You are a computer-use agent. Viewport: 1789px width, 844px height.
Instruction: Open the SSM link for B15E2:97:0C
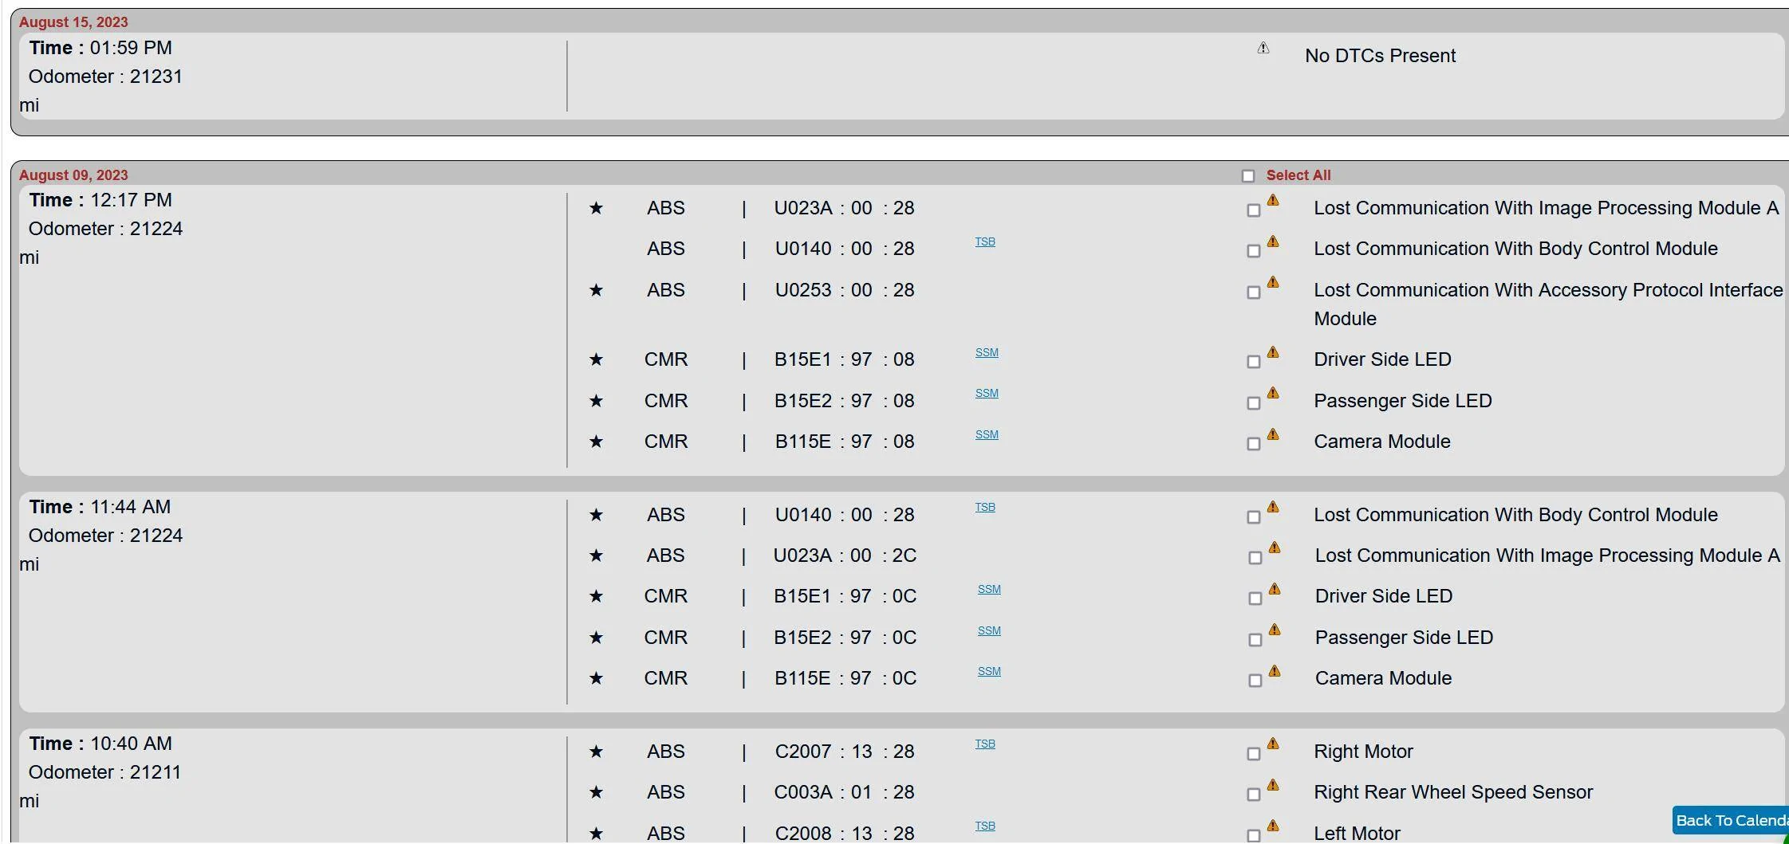coord(989,630)
